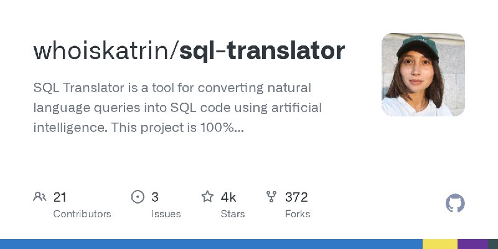The height and width of the screenshot is (249, 498).
Task: Open the Issues label
Action: tap(166, 214)
